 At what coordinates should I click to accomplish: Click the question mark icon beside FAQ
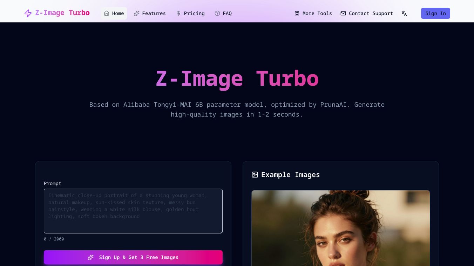[x=217, y=13]
